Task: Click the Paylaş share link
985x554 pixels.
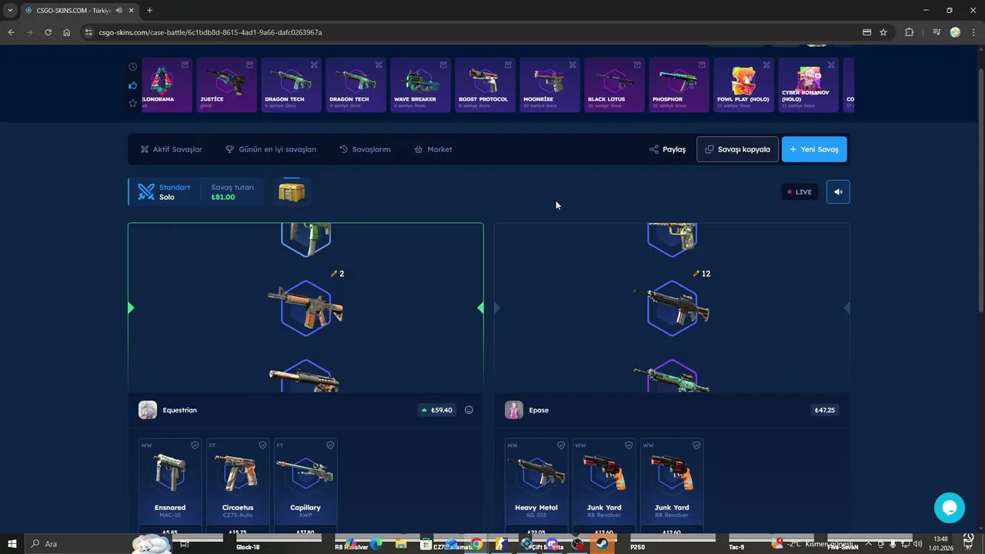Action: [667, 149]
